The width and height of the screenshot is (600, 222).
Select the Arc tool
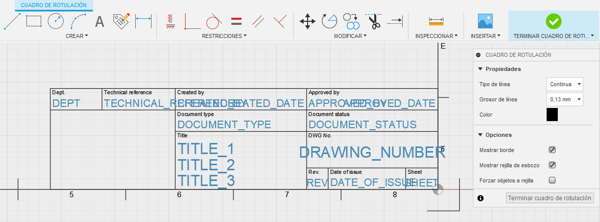(78, 21)
